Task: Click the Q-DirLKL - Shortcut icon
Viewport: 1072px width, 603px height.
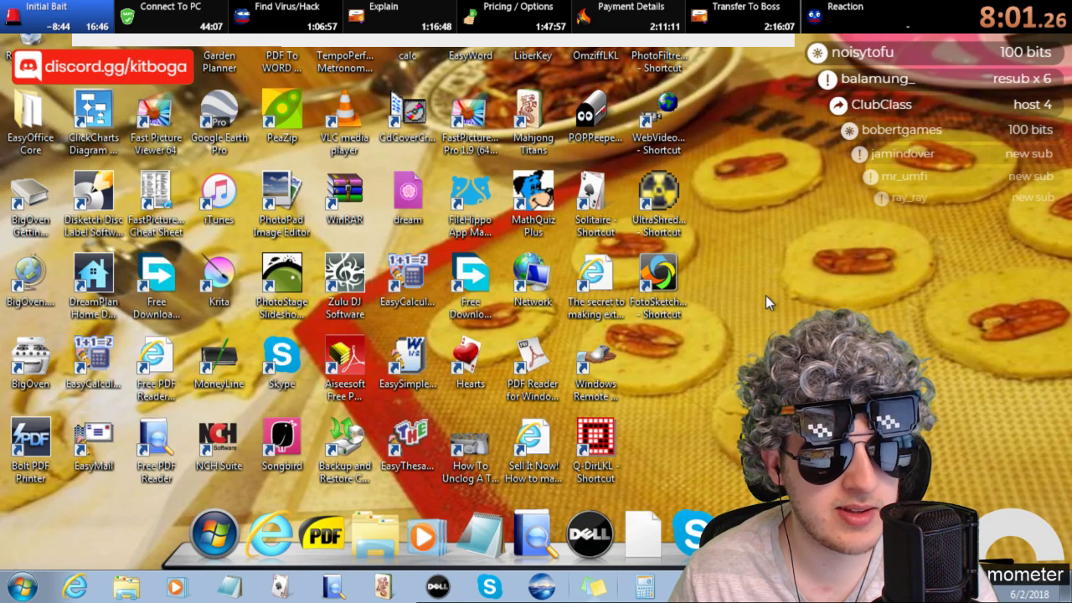Action: click(595, 438)
